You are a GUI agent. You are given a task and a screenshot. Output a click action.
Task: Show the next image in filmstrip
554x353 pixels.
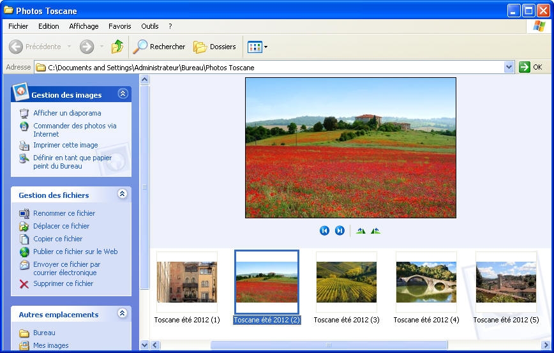[x=340, y=230]
